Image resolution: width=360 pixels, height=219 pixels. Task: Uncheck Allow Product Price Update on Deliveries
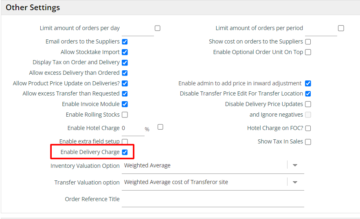125,83
